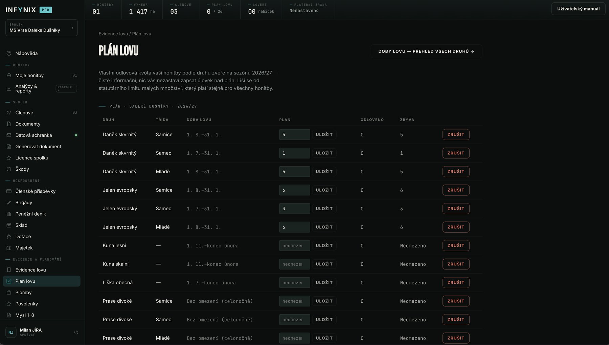Go to Povolenky in sidebar
This screenshot has height=345, width=609.
[41, 304]
